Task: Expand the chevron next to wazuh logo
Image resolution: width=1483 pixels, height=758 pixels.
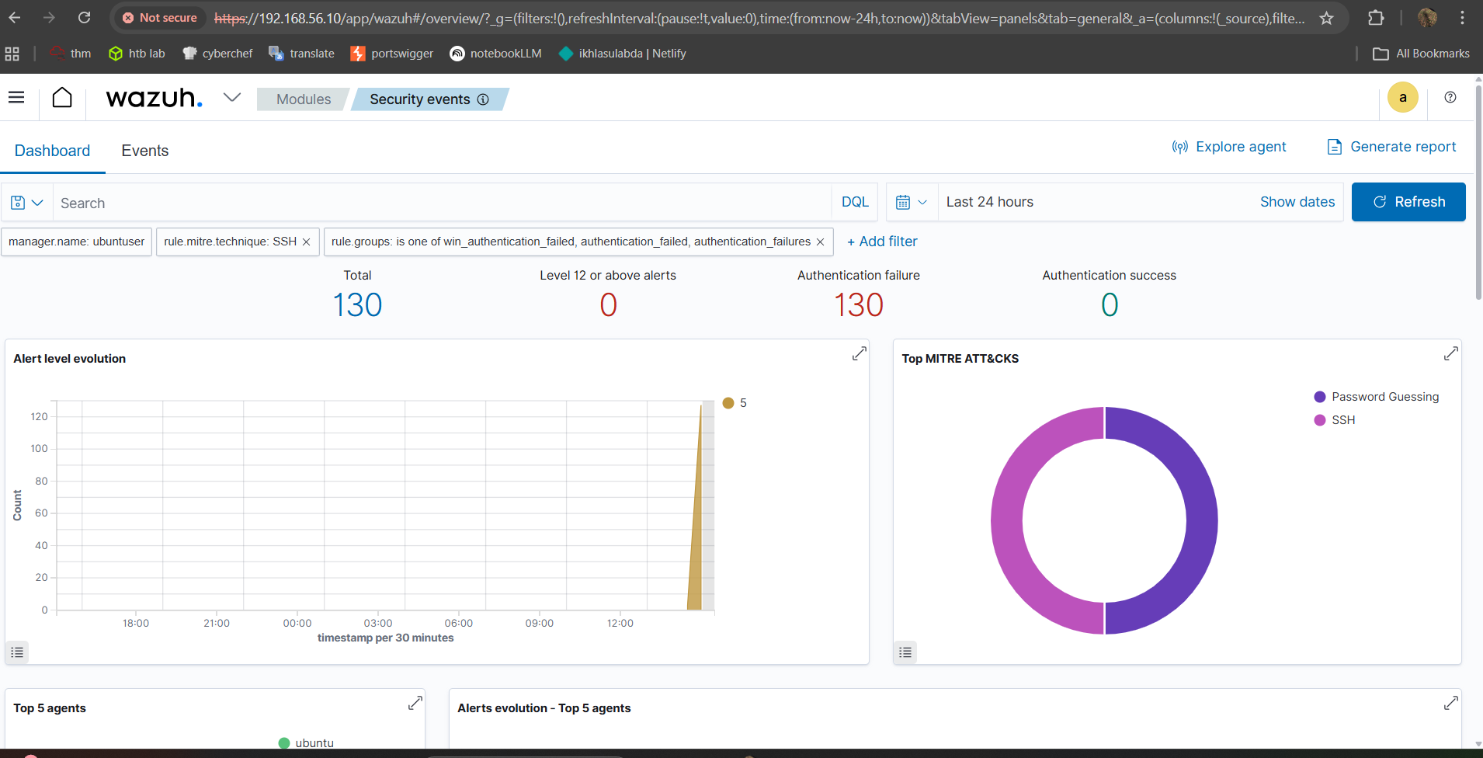Action: tap(232, 97)
